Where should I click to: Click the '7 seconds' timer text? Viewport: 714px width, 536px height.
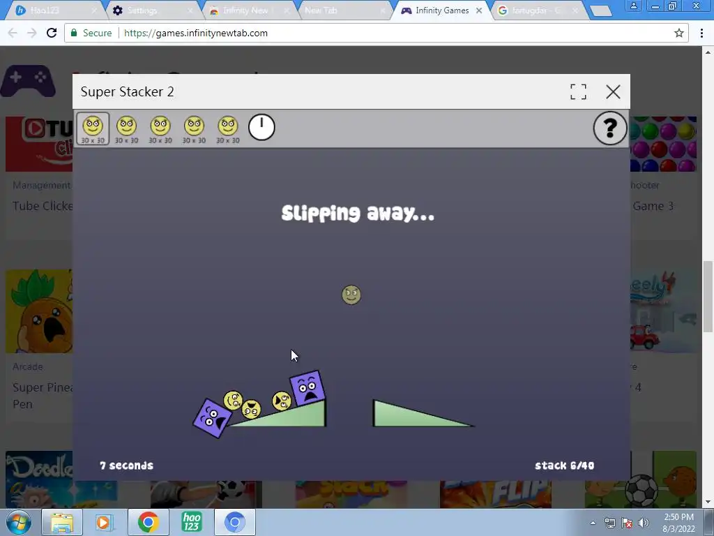[x=127, y=466]
